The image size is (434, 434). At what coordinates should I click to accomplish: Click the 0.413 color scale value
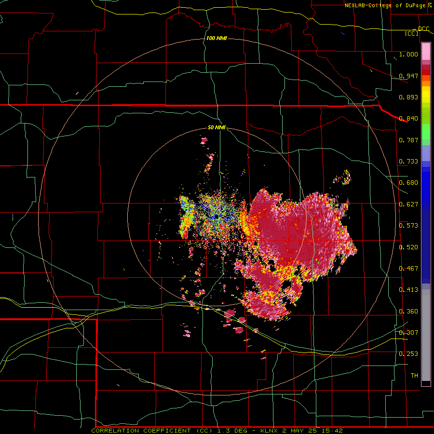click(x=408, y=290)
